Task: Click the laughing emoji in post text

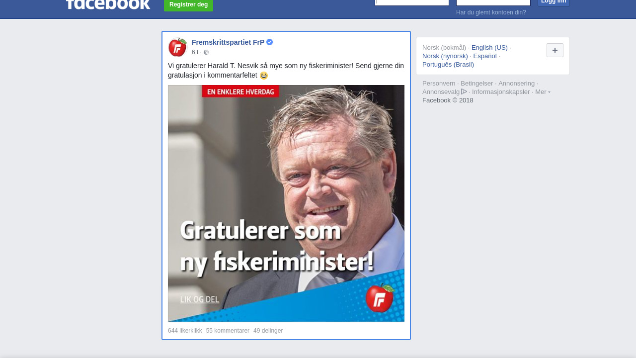Action: pyautogui.click(x=264, y=76)
